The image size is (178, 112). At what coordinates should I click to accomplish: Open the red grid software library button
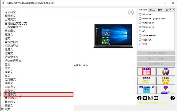coord(146,72)
